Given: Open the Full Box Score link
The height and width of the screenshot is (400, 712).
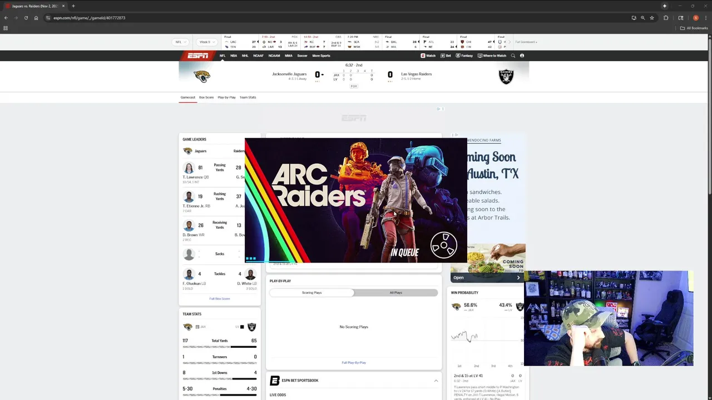Looking at the screenshot, I should [x=220, y=299].
